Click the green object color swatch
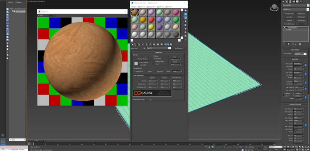310x151 pixels. [308, 5]
